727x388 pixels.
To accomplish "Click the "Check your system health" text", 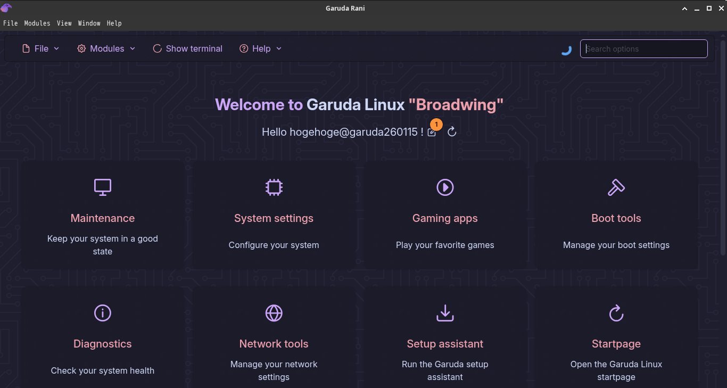I will point(103,370).
